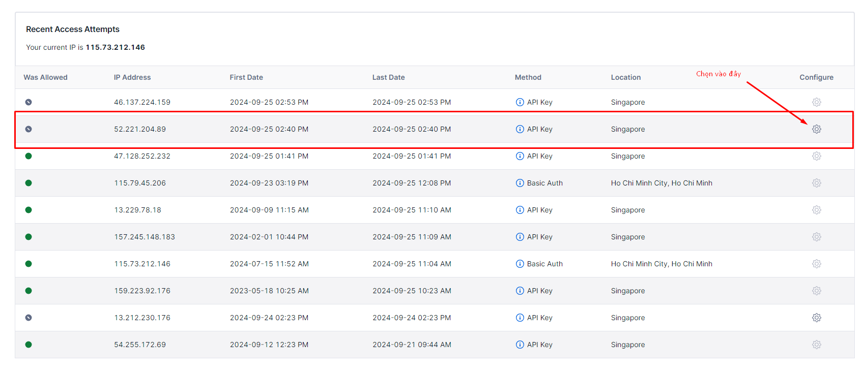Click configure gear for IP 54.255.172.69
This screenshot has width=864, height=371.
pyautogui.click(x=816, y=345)
